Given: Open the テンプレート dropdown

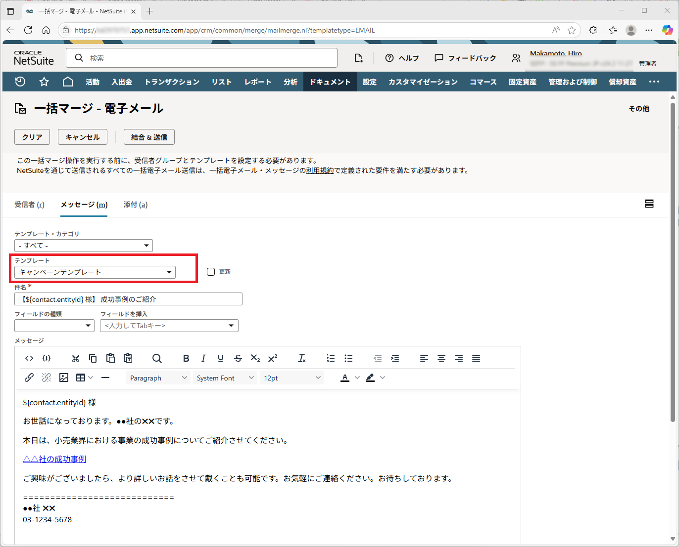Looking at the screenshot, I should click(95, 272).
